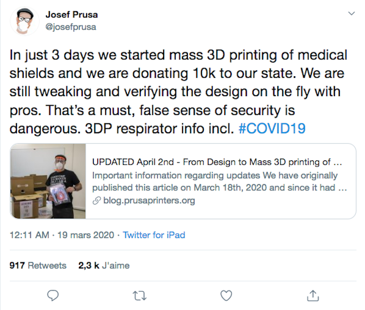Click the article description about important updates
This screenshot has width=365, height=310.
point(219,182)
